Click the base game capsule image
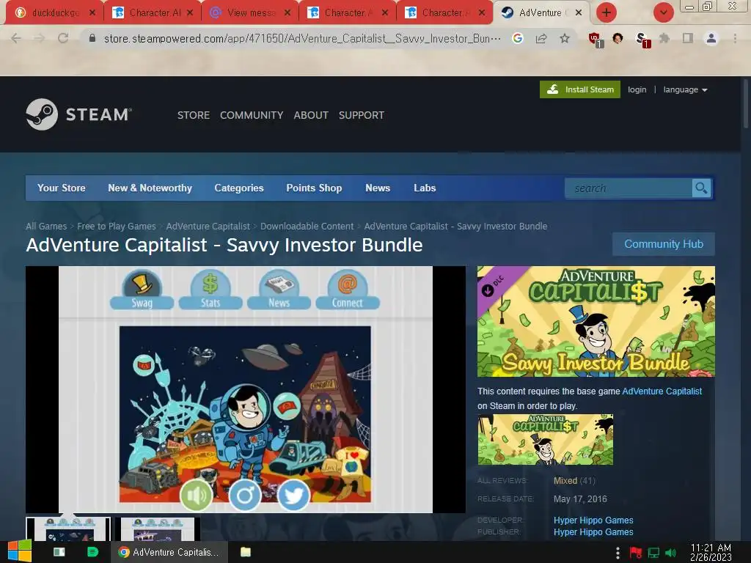 pos(546,440)
